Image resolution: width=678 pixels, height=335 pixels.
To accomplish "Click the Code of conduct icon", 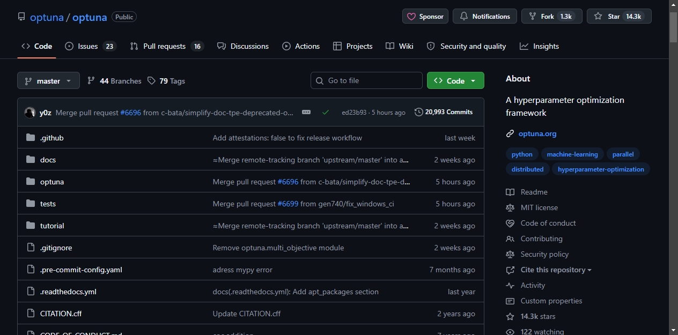I will pyautogui.click(x=510, y=223).
